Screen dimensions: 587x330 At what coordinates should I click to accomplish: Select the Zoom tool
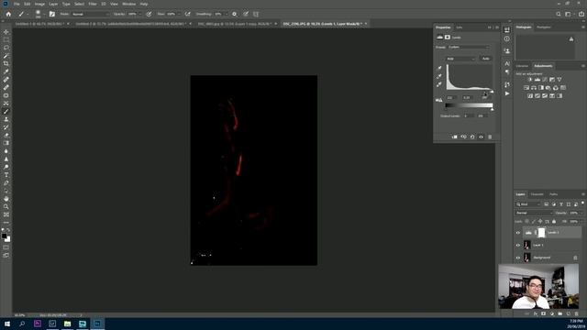(x=6, y=206)
